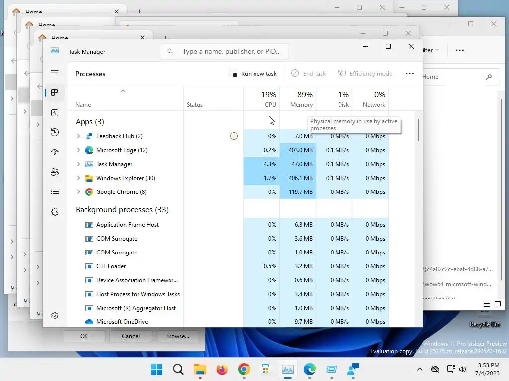Click Run new task
The width and height of the screenshot is (509, 381).
[x=253, y=74]
